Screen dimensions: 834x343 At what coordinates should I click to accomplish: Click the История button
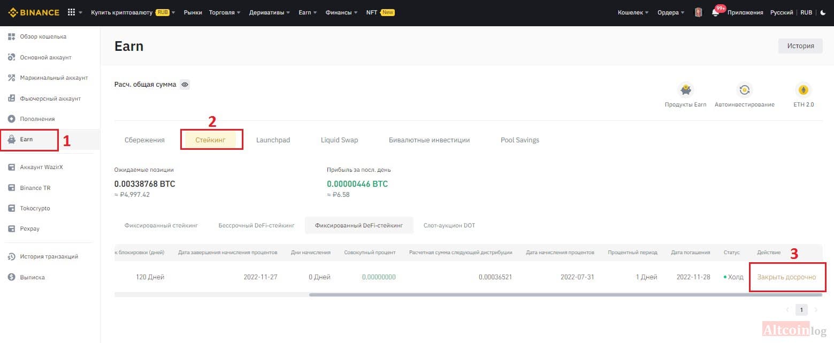[800, 46]
